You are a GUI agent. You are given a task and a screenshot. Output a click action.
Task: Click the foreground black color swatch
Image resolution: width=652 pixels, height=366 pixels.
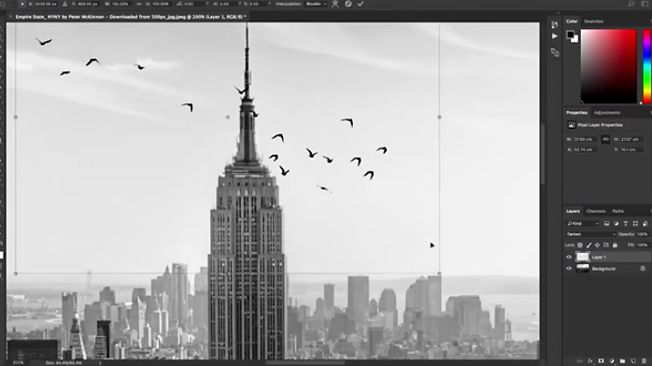click(x=571, y=35)
